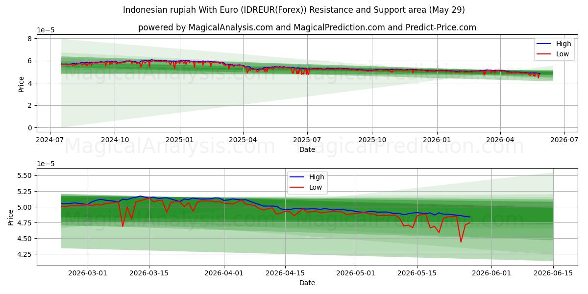Viewport: 588px width, 294px height.
Task: Click the bottom chart 'Price' axis label
Action: coord(11,217)
